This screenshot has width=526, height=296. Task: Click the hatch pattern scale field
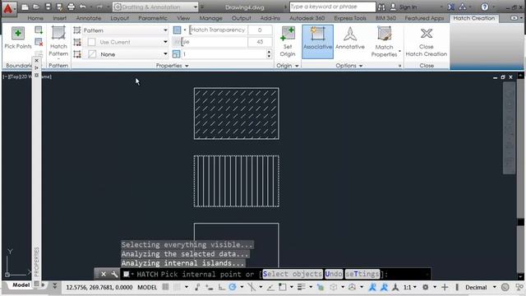[224, 54]
